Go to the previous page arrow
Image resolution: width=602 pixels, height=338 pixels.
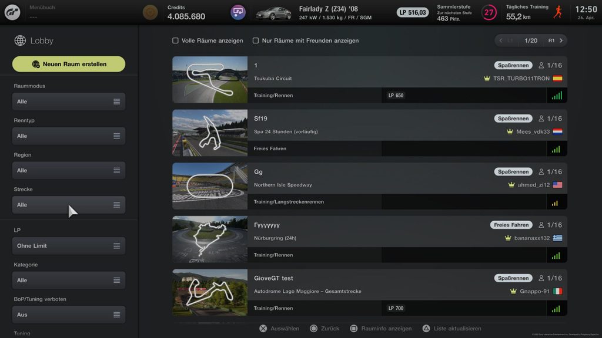coord(501,40)
